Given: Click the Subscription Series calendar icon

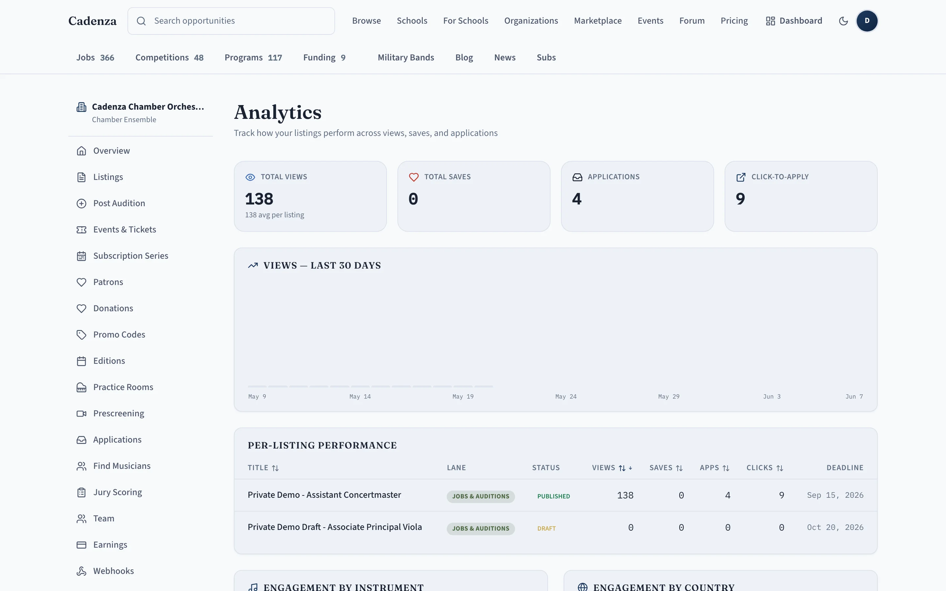Looking at the screenshot, I should click(81, 256).
